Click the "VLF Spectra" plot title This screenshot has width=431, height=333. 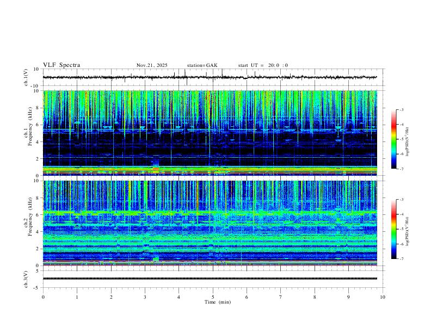coord(61,65)
